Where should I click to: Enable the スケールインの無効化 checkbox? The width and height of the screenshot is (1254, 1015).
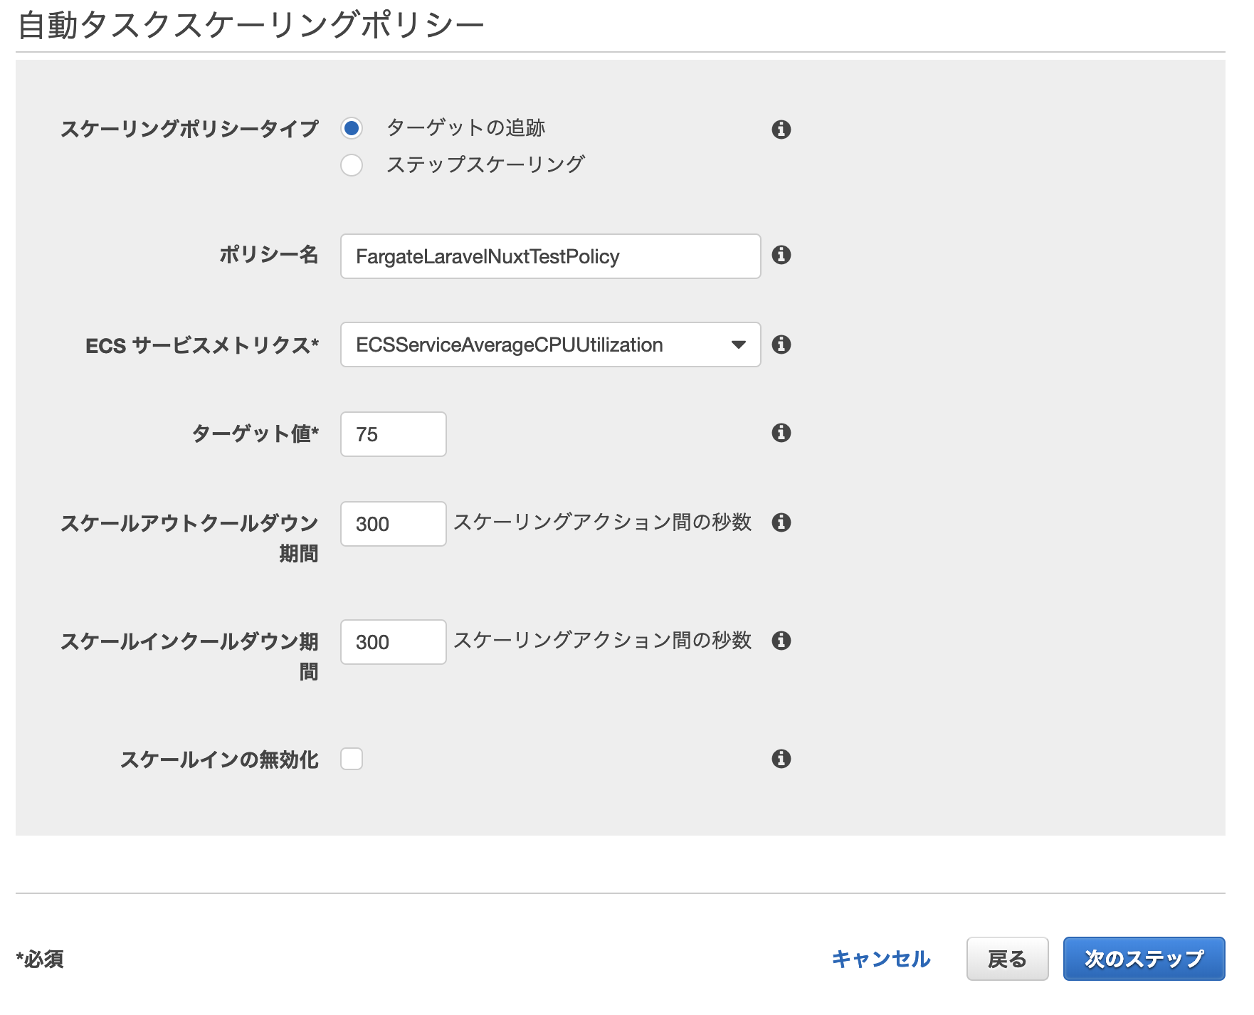pos(352,759)
